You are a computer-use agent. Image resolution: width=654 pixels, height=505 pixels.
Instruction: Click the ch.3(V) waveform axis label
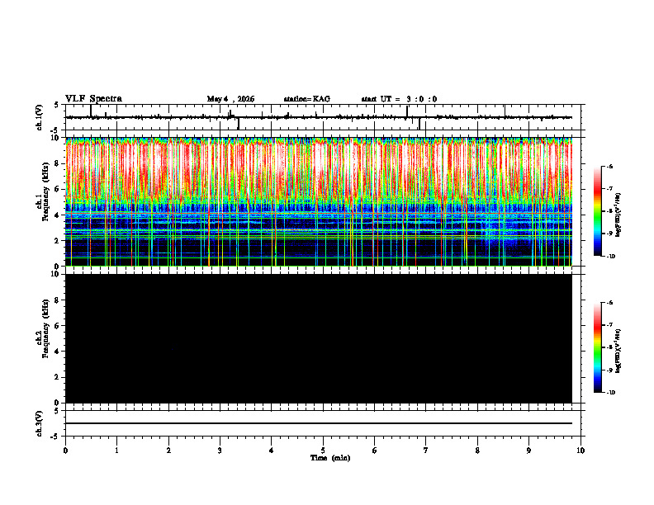39,423
